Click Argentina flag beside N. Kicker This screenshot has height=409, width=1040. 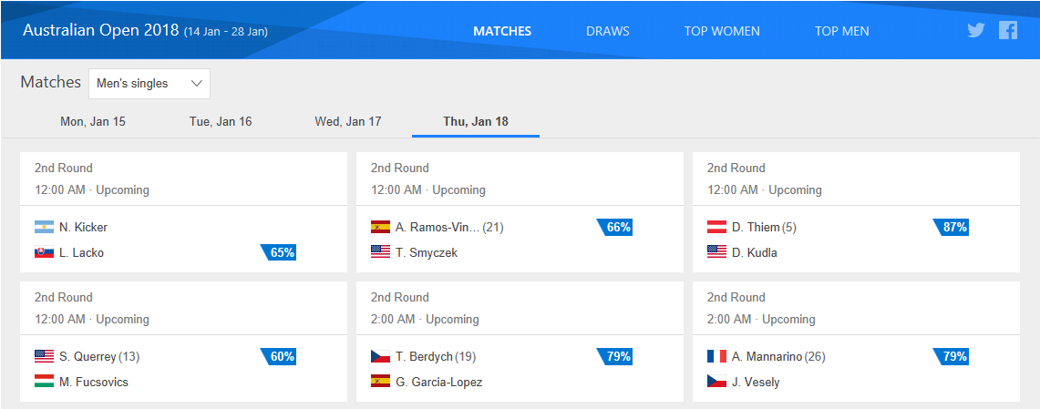[x=44, y=227]
